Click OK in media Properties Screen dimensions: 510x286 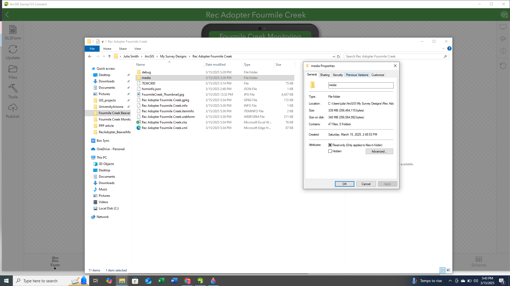345,184
